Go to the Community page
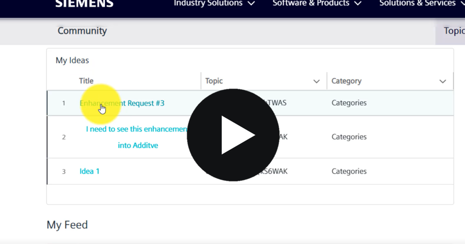Viewport: 465px width, 244px height. (x=82, y=31)
